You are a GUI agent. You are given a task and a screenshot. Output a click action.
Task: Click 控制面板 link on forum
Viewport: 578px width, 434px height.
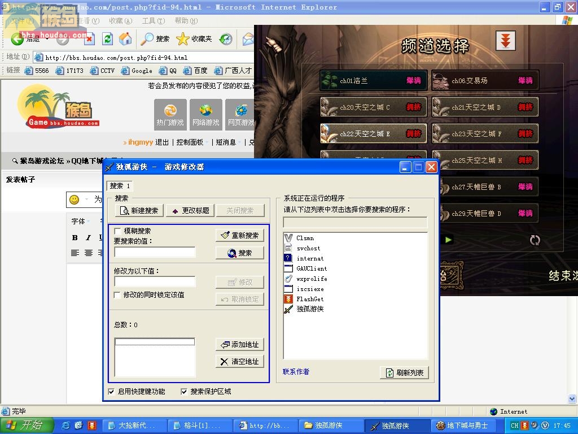pos(190,142)
